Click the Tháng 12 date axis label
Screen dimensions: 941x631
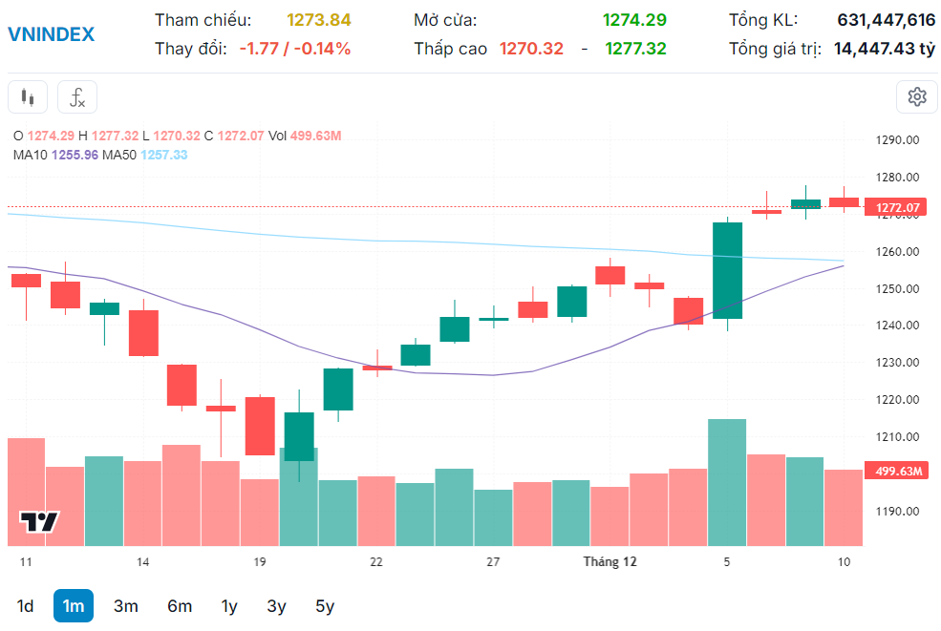[x=610, y=562]
